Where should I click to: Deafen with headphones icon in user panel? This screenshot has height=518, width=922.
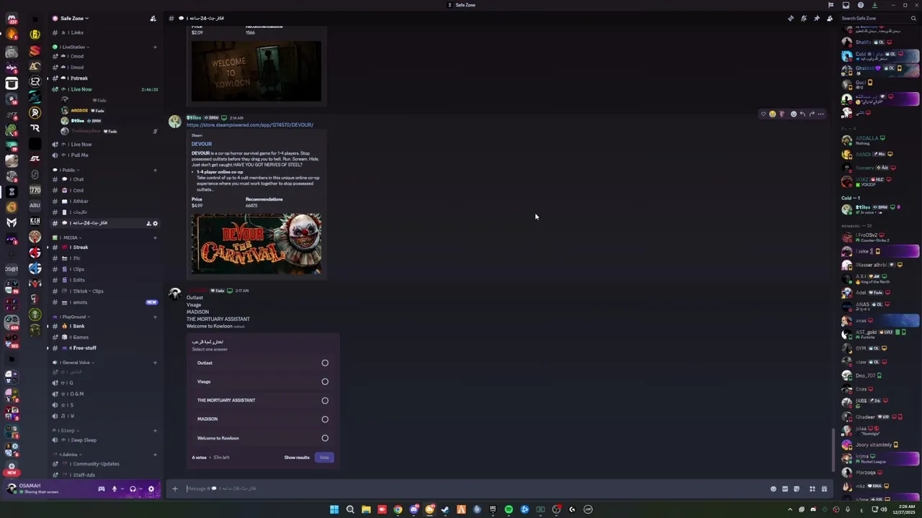[x=133, y=489]
